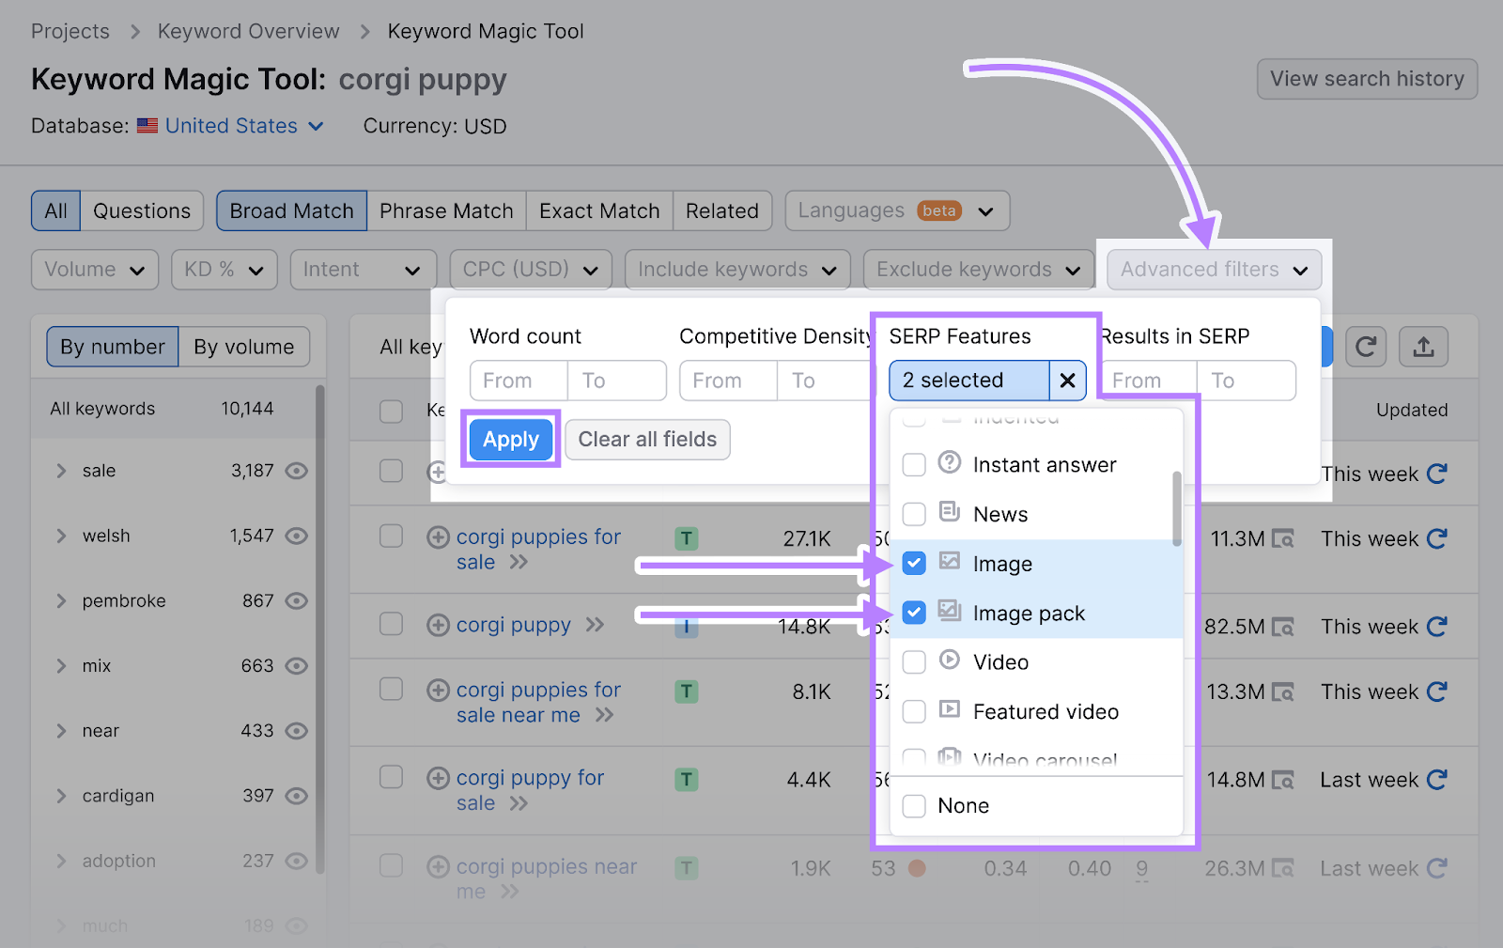Open View search history
This screenshot has width=1503, height=948.
pyautogui.click(x=1367, y=79)
